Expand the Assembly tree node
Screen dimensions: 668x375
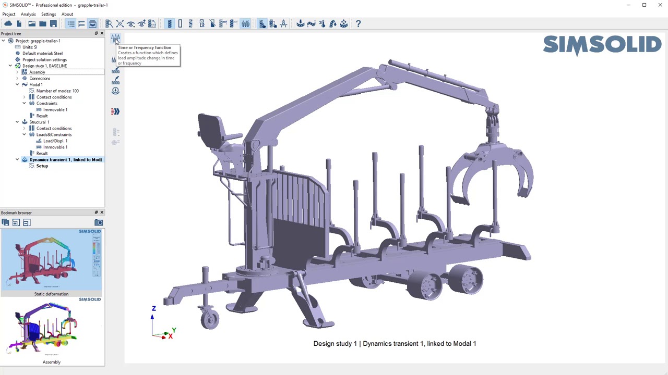click(x=17, y=72)
